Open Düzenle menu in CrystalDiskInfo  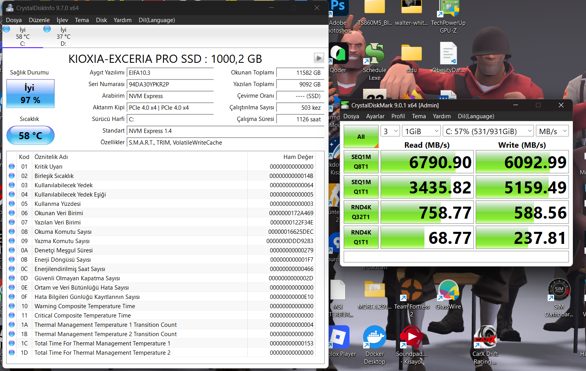[39, 20]
